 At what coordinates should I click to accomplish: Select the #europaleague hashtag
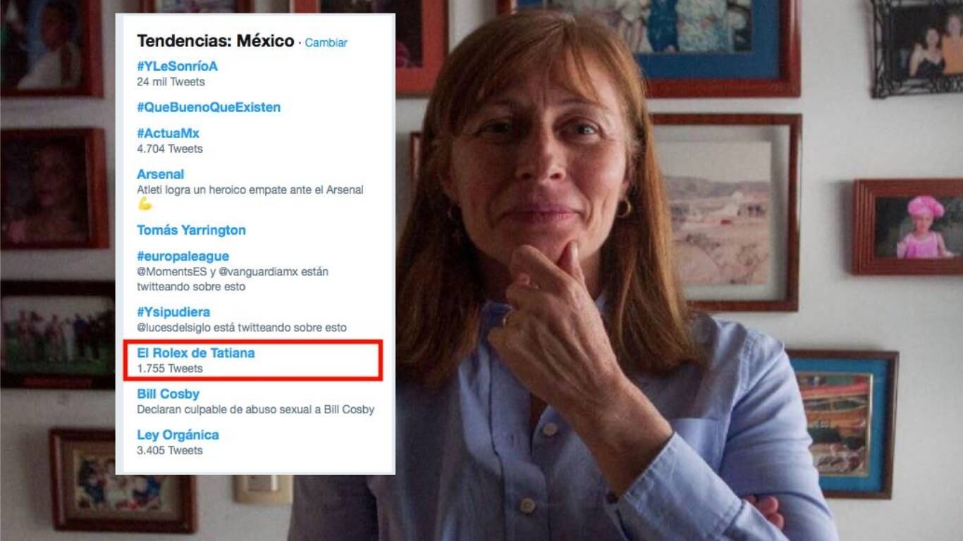pos(183,256)
